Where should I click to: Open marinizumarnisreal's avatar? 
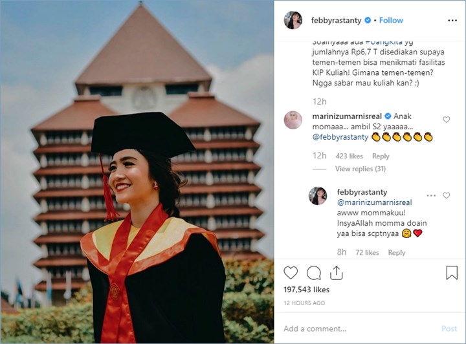point(293,120)
